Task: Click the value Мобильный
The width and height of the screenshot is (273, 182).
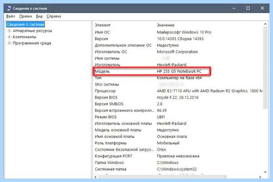Action: [x=168, y=143]
